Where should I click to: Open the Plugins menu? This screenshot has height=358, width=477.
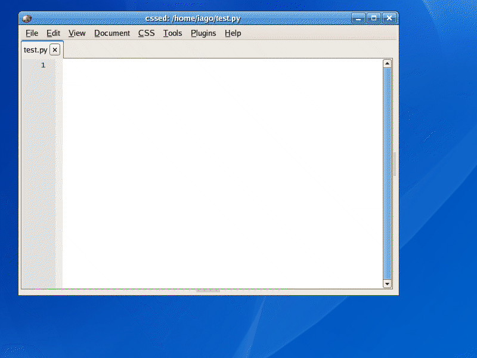pos(203,33)
